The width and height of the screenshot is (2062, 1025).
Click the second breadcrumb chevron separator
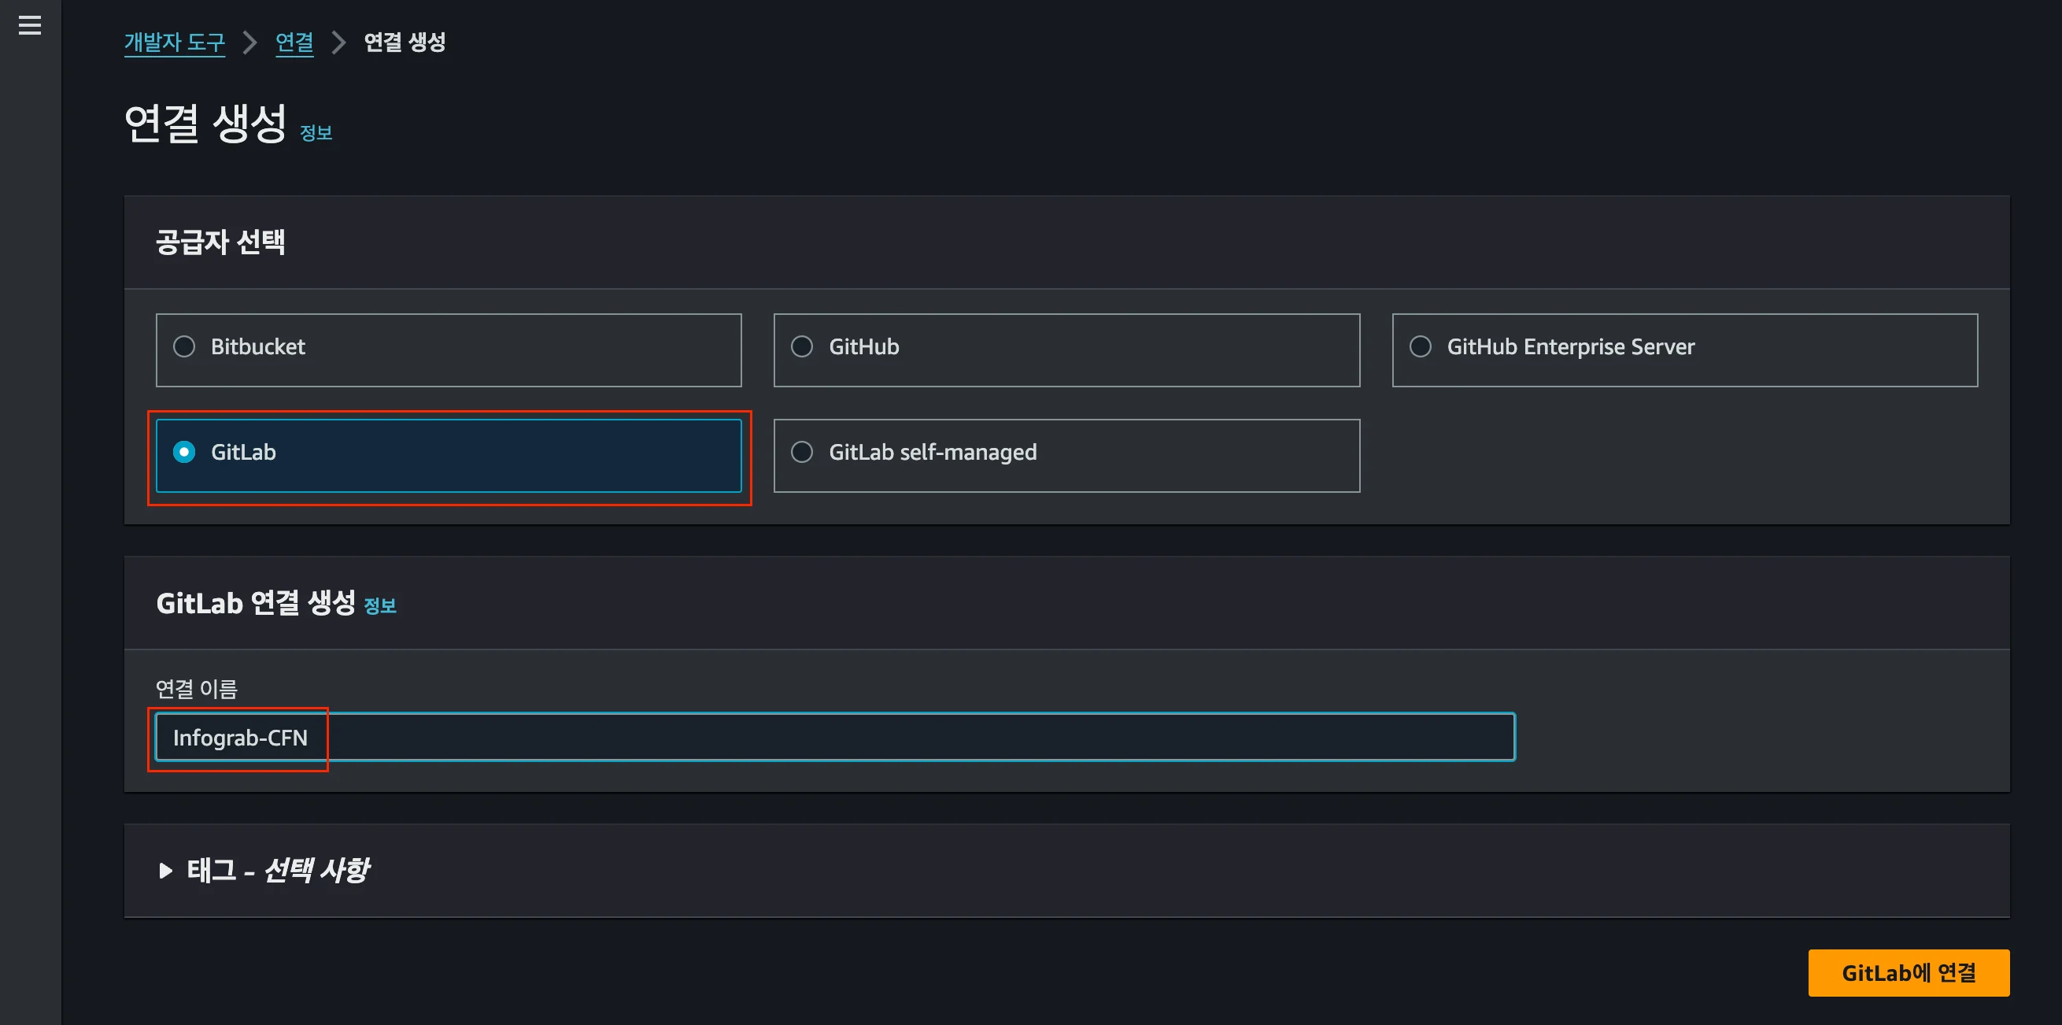(338, 42)
